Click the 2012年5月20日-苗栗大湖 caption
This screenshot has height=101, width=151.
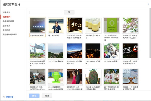point(130,37)
